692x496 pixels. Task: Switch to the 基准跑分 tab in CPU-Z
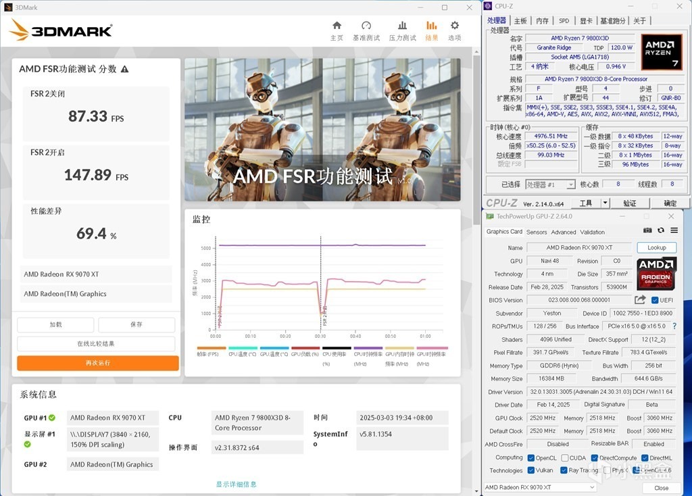pyautogui.click(x=613, y=21)
